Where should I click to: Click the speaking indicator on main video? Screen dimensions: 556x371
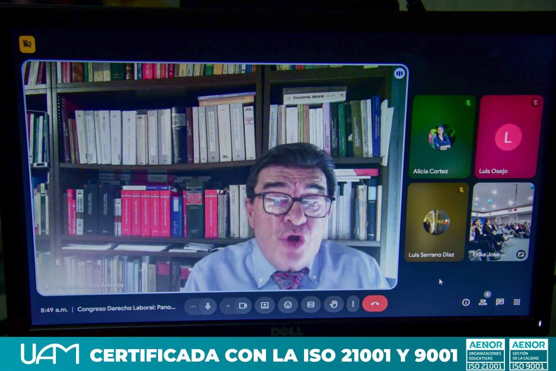tap(399, 73)
